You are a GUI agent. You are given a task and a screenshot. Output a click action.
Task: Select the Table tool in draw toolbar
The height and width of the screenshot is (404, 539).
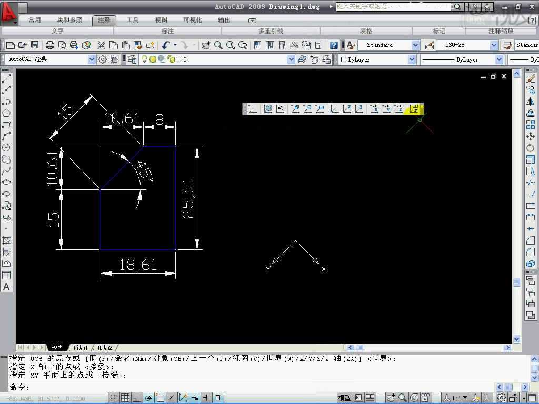[6, 275]
